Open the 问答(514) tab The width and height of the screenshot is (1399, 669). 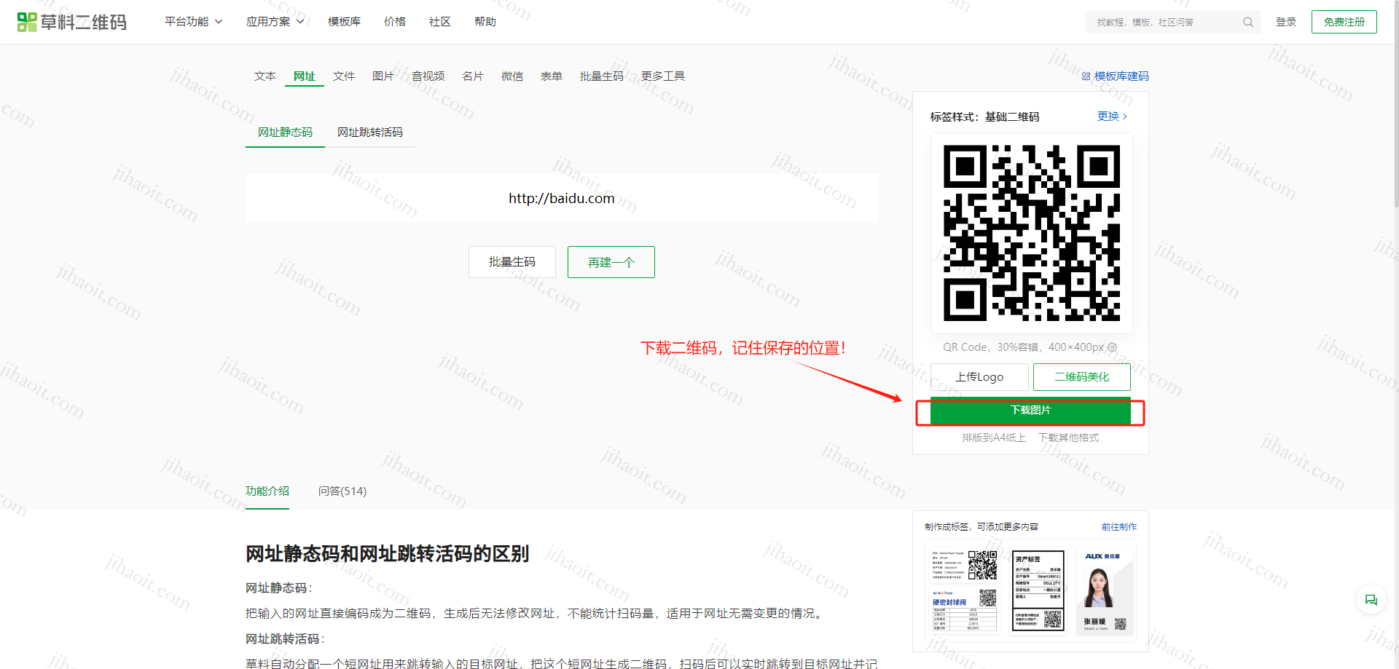click(x=342, y=491)
